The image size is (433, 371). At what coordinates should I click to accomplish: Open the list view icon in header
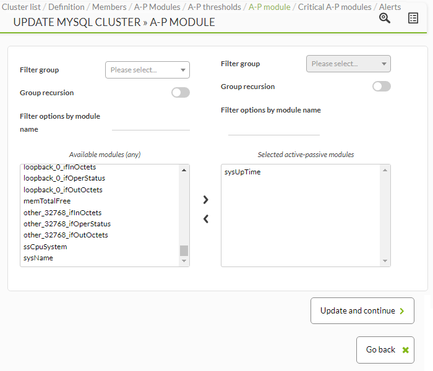(413, 18)
